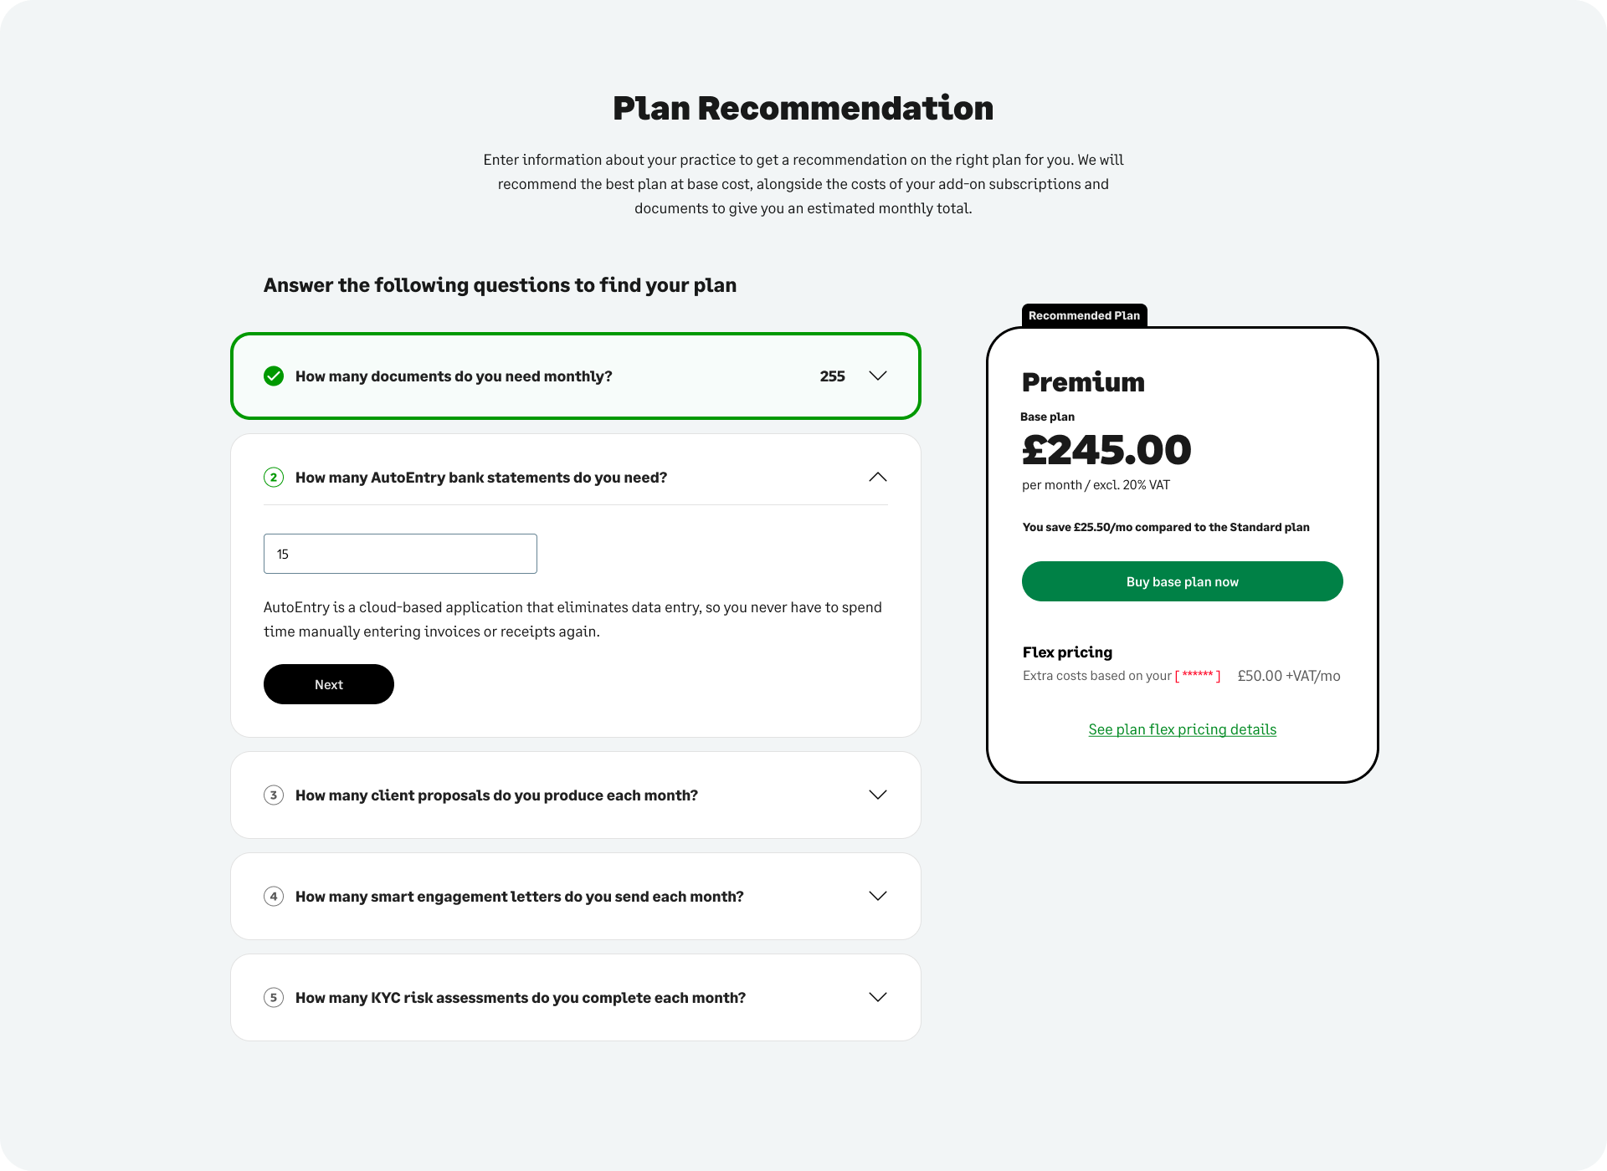Click the green checkmark on documents question
Screen dimensions: 1607x1171
[274, 376]
